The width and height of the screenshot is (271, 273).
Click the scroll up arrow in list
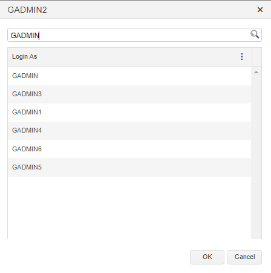point(256,72)
